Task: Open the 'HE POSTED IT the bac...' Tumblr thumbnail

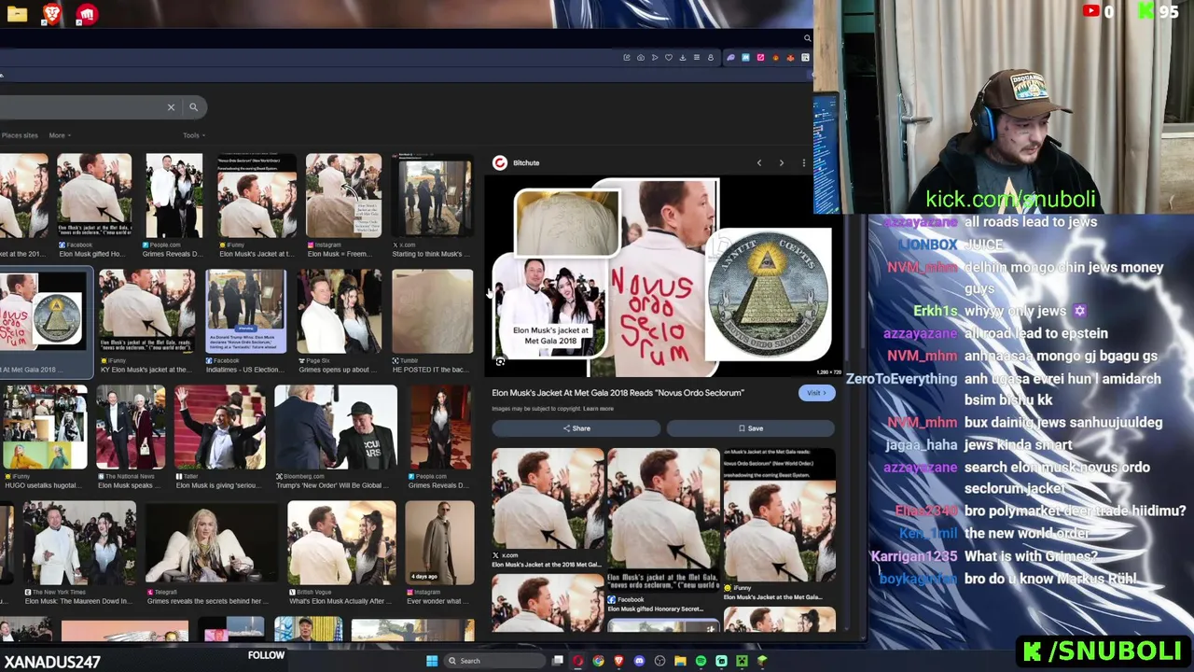Action: (x=433, y=313)
